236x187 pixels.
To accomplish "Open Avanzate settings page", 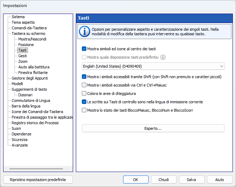I will (20, 145).
